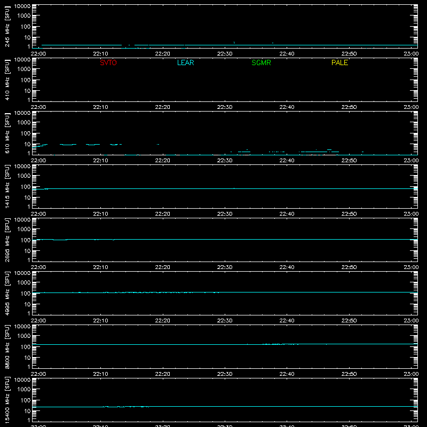Click the 100 tick of the 2695 MHz panel
Image resolution: width=427 pixels, height=427 pixels.
[x=26, y=240]
